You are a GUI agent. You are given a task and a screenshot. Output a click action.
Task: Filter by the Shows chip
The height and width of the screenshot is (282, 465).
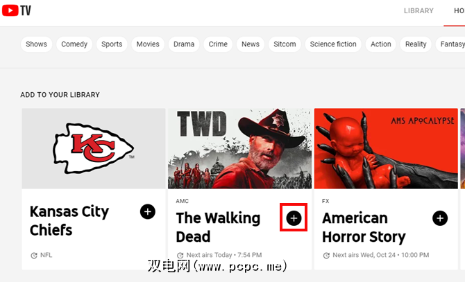[36, 44]
